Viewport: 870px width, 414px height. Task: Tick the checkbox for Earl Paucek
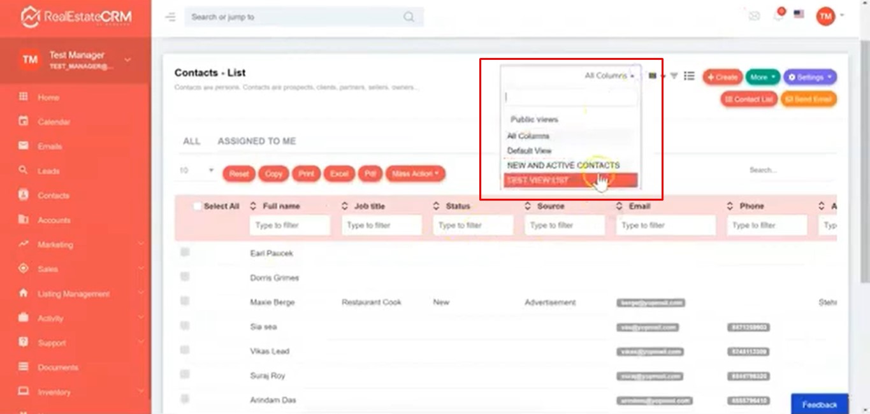(185, 252)
